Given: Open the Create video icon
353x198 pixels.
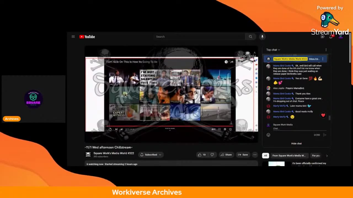Looking at the screenshot, I should click(322, 37).
